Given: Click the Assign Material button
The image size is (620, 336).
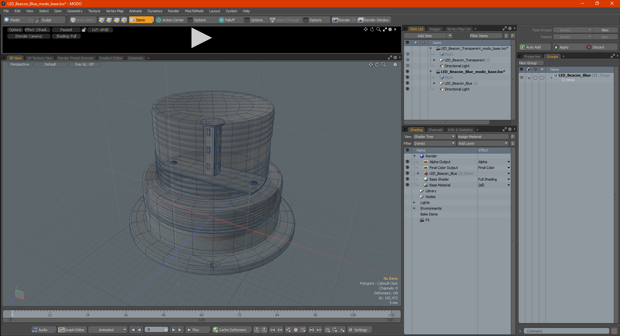Looking at the screenshot, I should [483, 137].
